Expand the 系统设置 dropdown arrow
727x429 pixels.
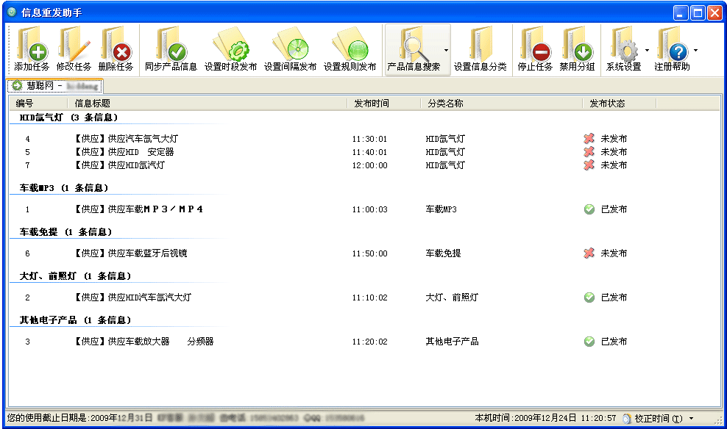(x=647, y=50)
